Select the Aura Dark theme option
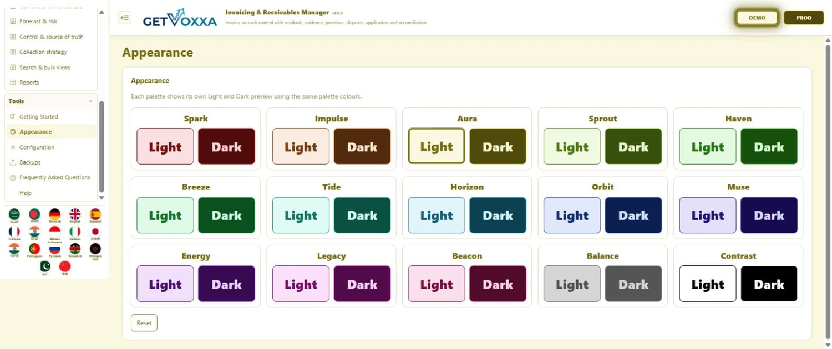 point(498,146)
